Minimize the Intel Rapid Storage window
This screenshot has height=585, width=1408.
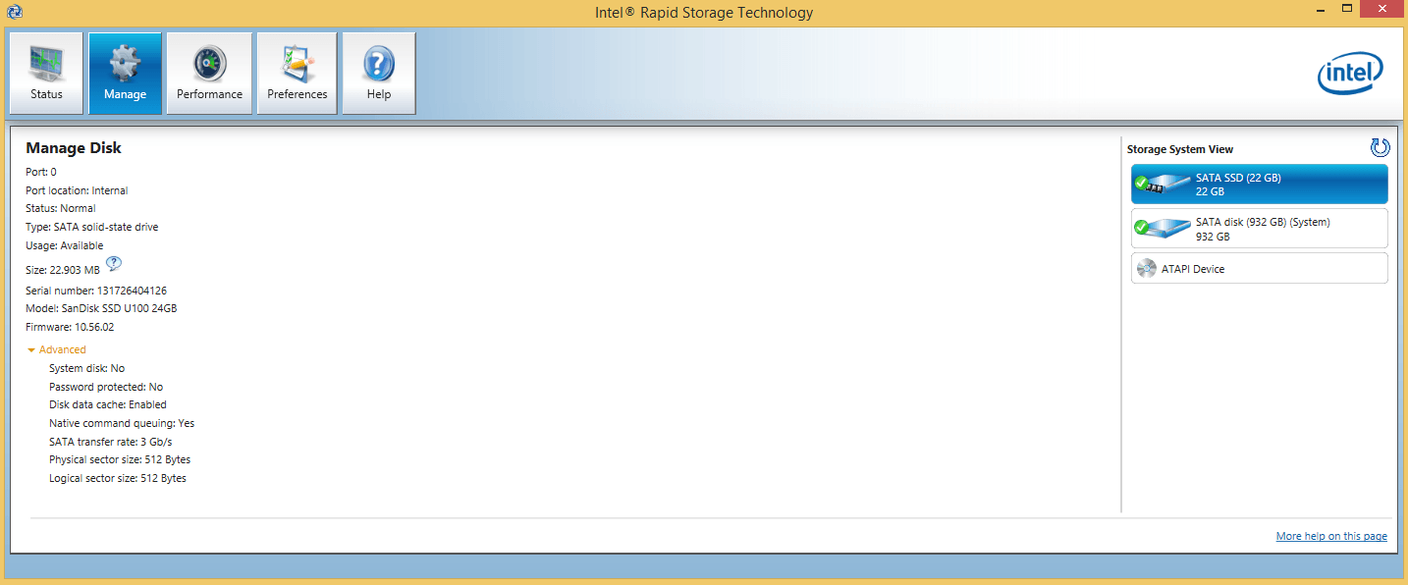pyautogui.click(x=1321, y=9)
